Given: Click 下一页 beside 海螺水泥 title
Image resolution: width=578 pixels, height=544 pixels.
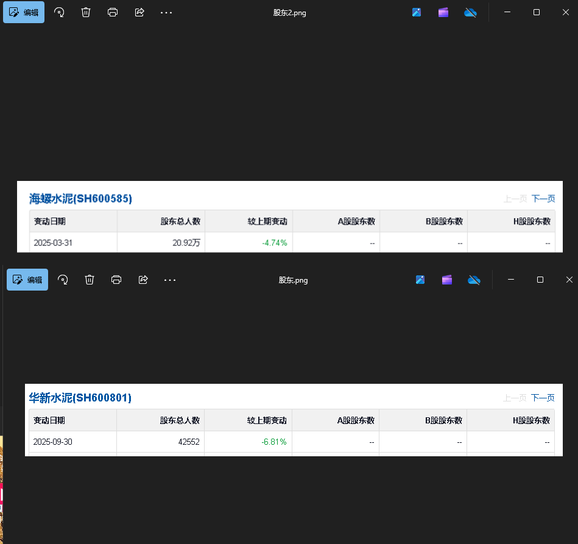Looking at the screenshot, I should [543, 199].
